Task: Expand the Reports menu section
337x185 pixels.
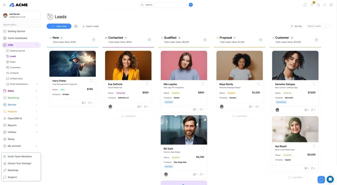Action: click(37, 125)
